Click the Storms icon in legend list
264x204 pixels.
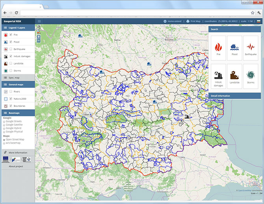(x=6, y=71)
